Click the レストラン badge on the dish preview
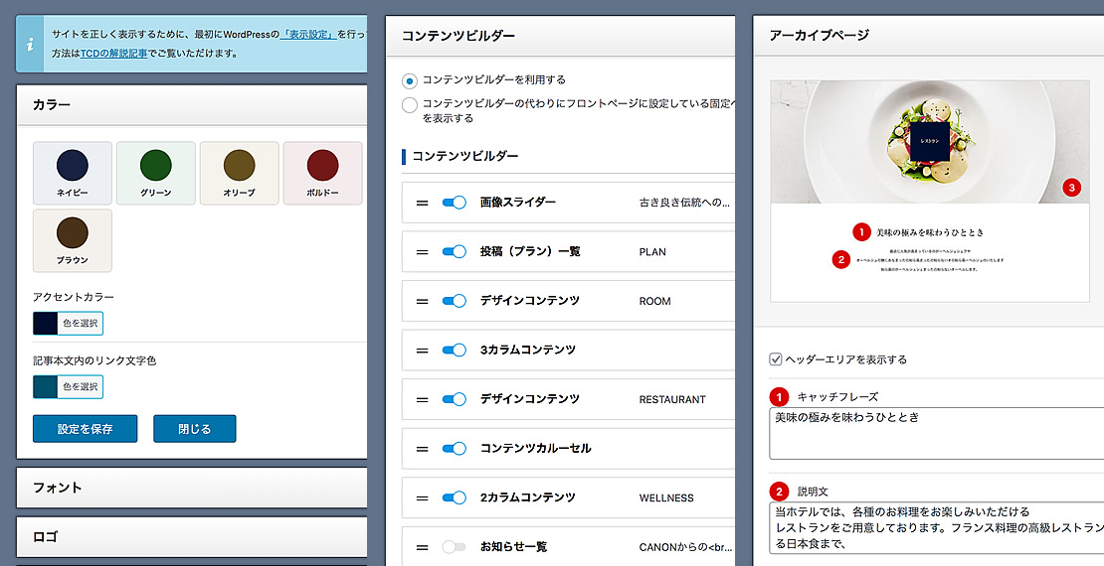 (x=930, y=141)
